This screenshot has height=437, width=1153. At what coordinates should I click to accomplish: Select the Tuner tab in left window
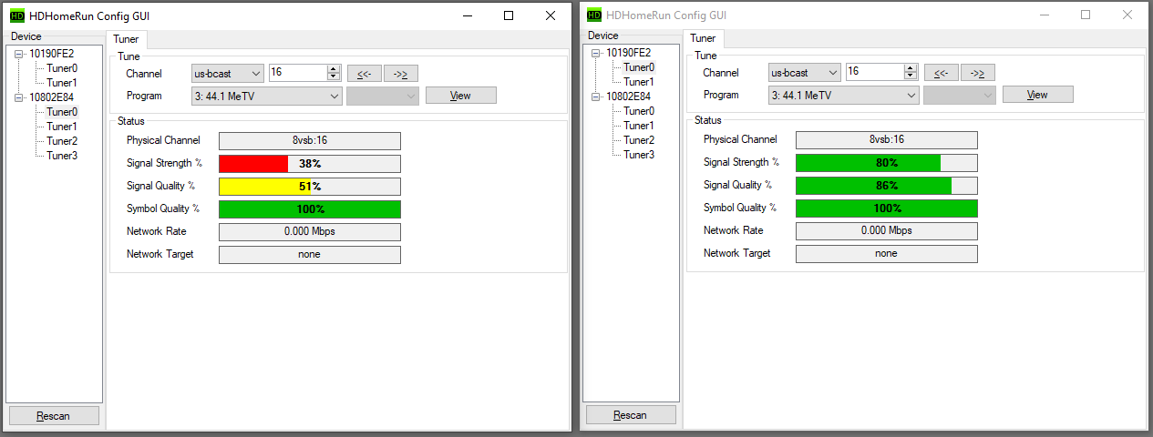(127, 39)
